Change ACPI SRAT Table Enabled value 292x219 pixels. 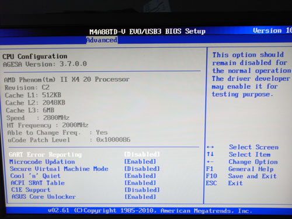point(140,183)
